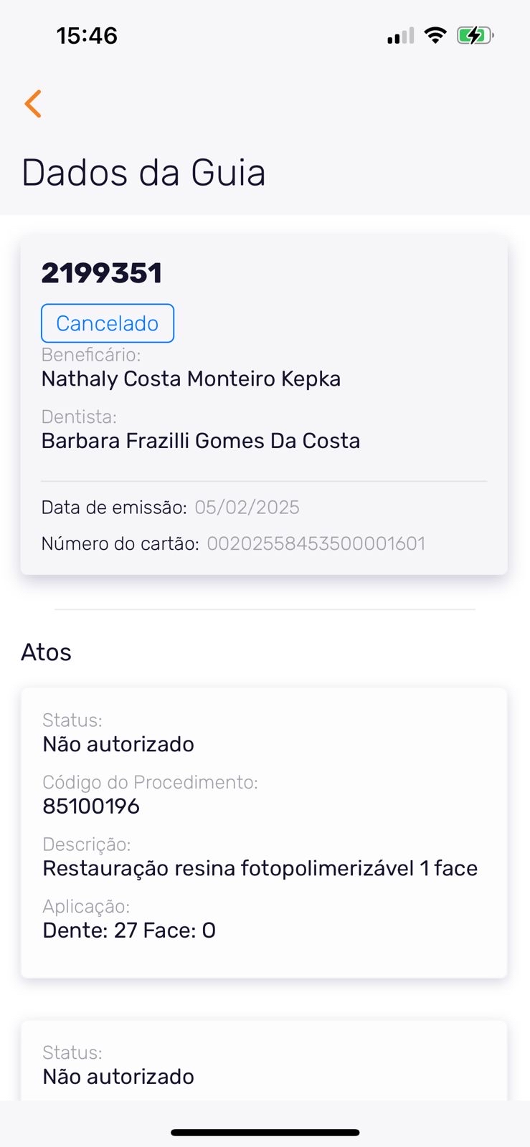Tap the orange back arrow

[x=33, y=104]
